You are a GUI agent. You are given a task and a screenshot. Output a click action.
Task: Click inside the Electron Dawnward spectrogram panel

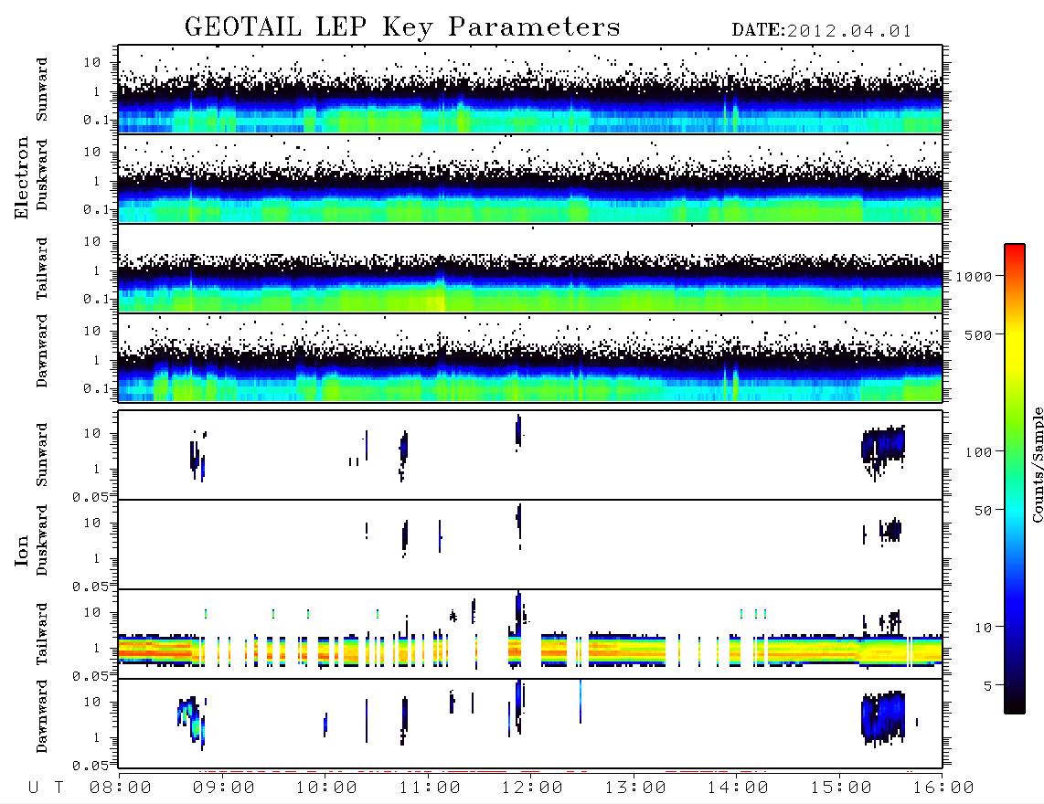point(530,357)
